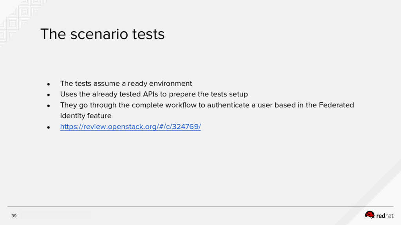Click the bullet dot before "They go through"
401x225 pixels.
click(x=49, y=106)
